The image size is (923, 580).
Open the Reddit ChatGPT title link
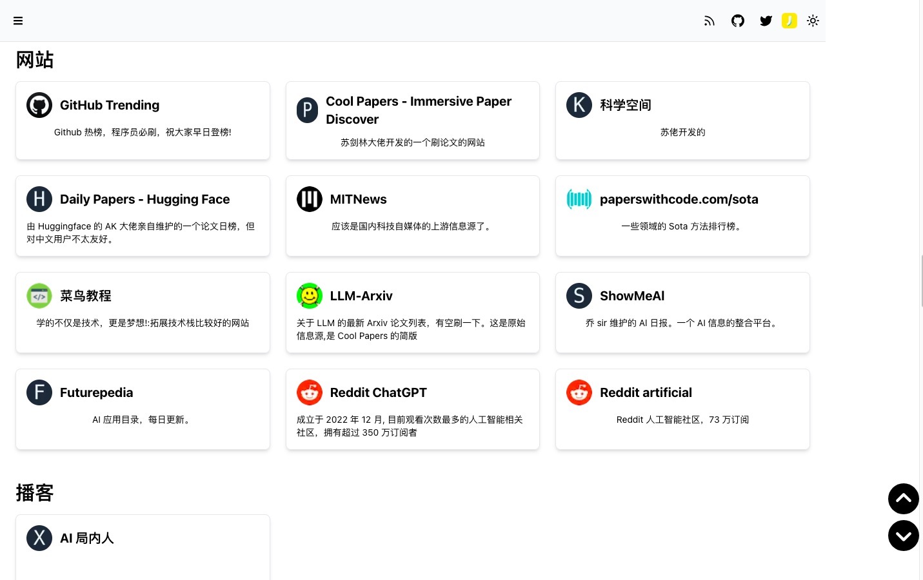click(379, 392)
